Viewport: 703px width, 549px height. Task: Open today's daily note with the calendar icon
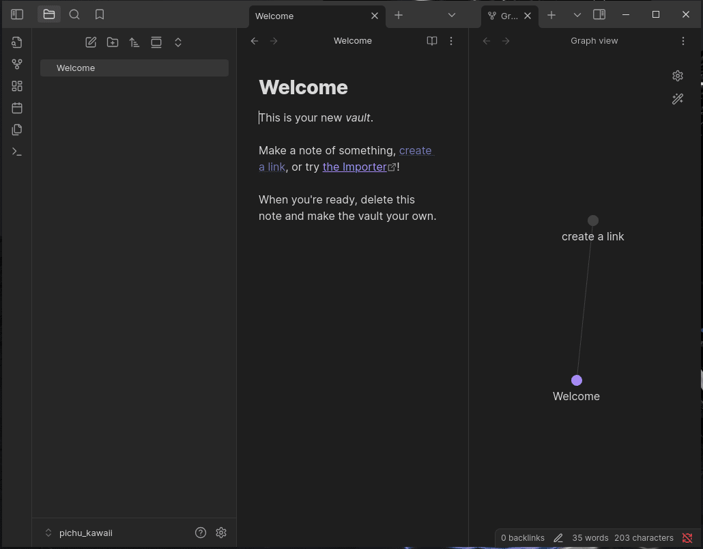[17, 107]
